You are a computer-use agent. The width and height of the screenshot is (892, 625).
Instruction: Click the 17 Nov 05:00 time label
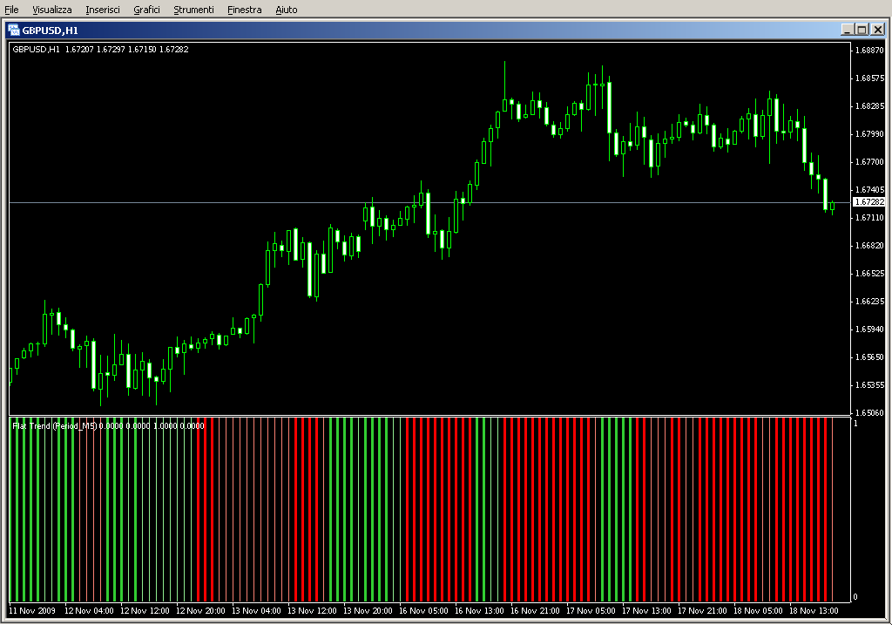point(591,611)
